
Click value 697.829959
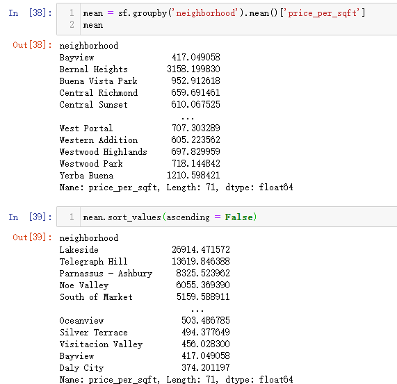pyautogui.click(x=195, y=151)
